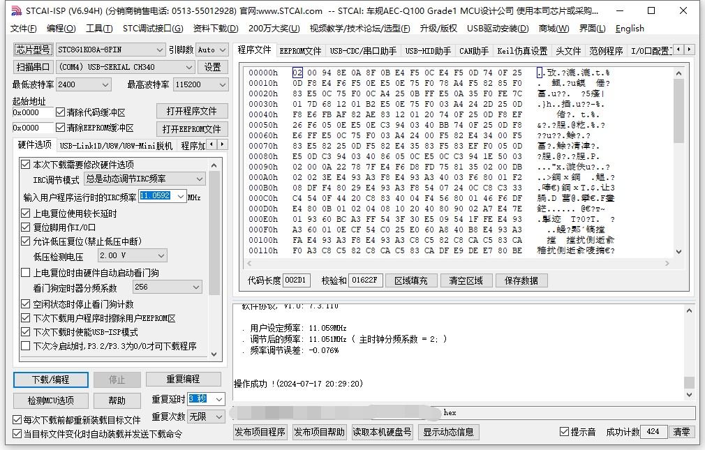Switch to USB-Link1D/U8W/U8W-Mini脱机 tab
This screenshot has width=705, height=450.
point(116,146)
